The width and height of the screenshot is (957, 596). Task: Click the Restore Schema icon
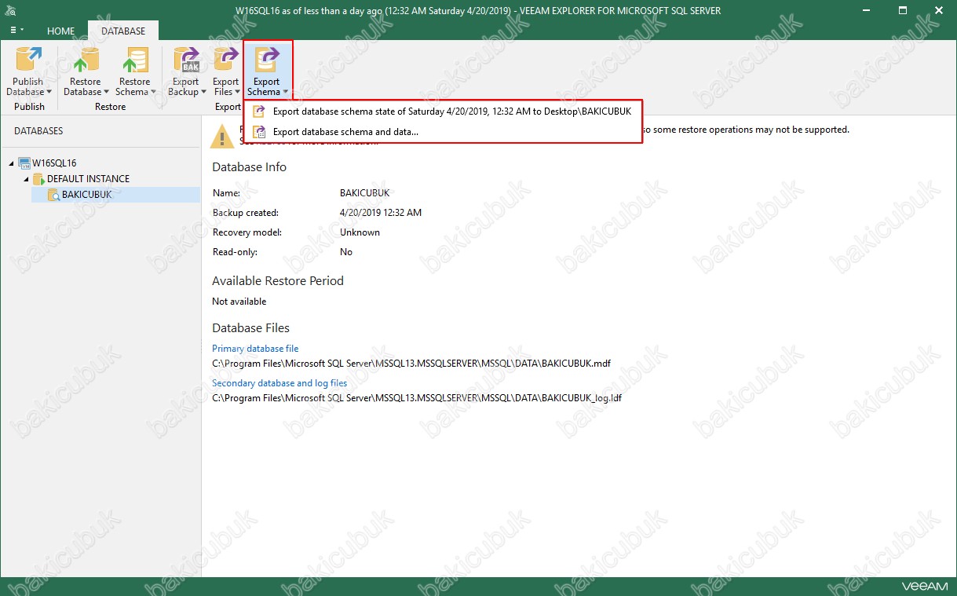[x=134, y=60]
